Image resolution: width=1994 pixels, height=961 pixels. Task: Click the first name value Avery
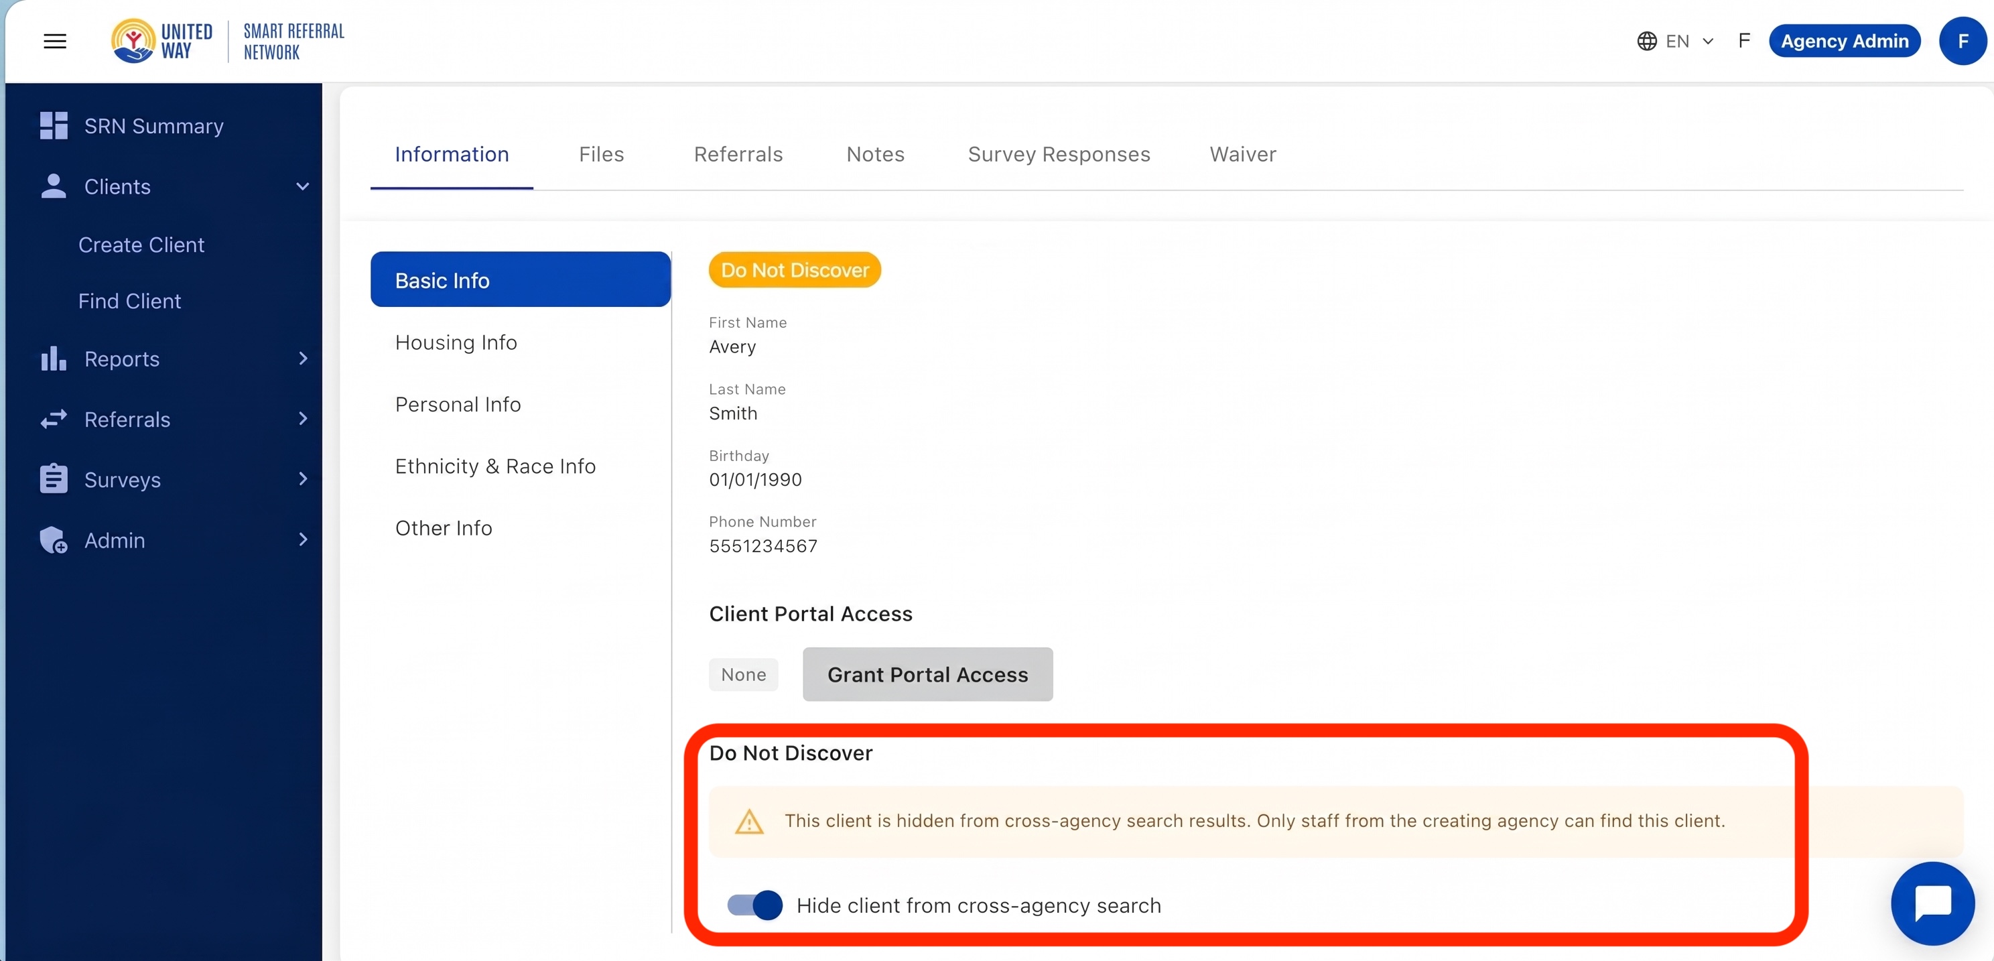tap(732, 346)
